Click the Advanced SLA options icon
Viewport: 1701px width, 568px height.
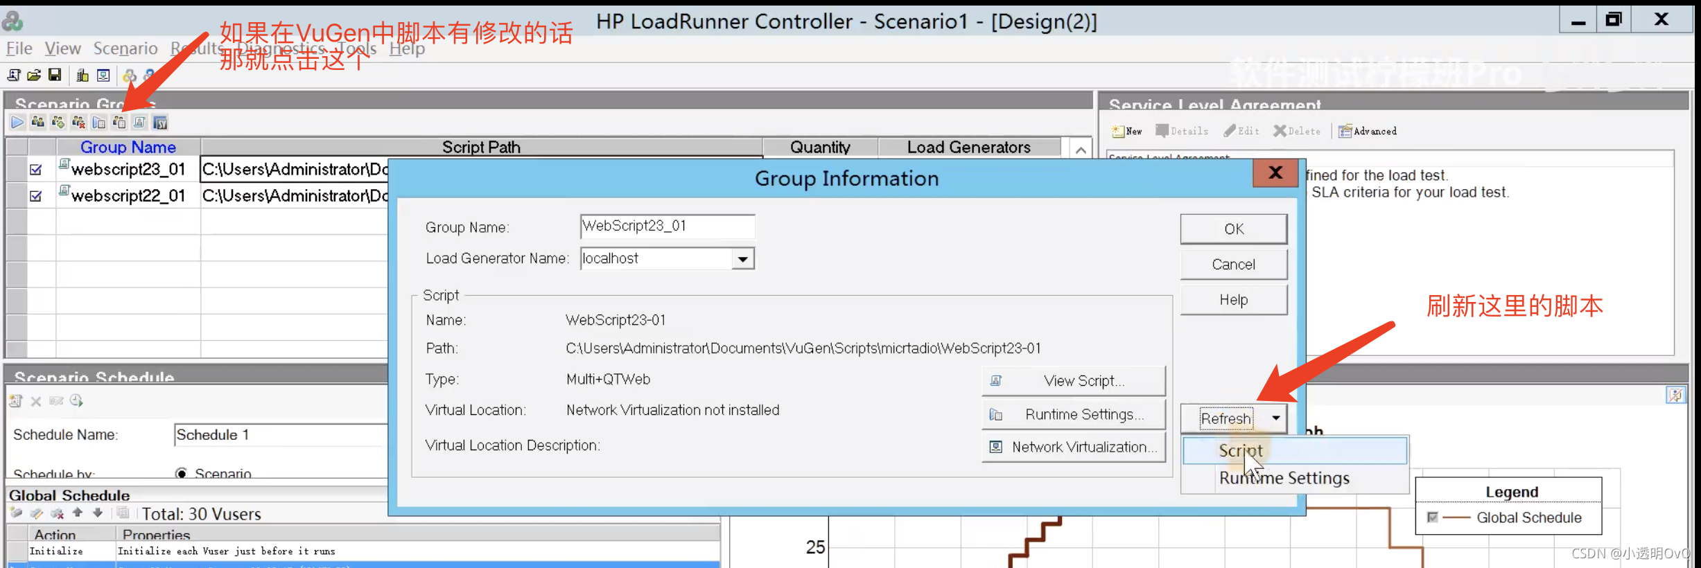tap(1368, 131)
